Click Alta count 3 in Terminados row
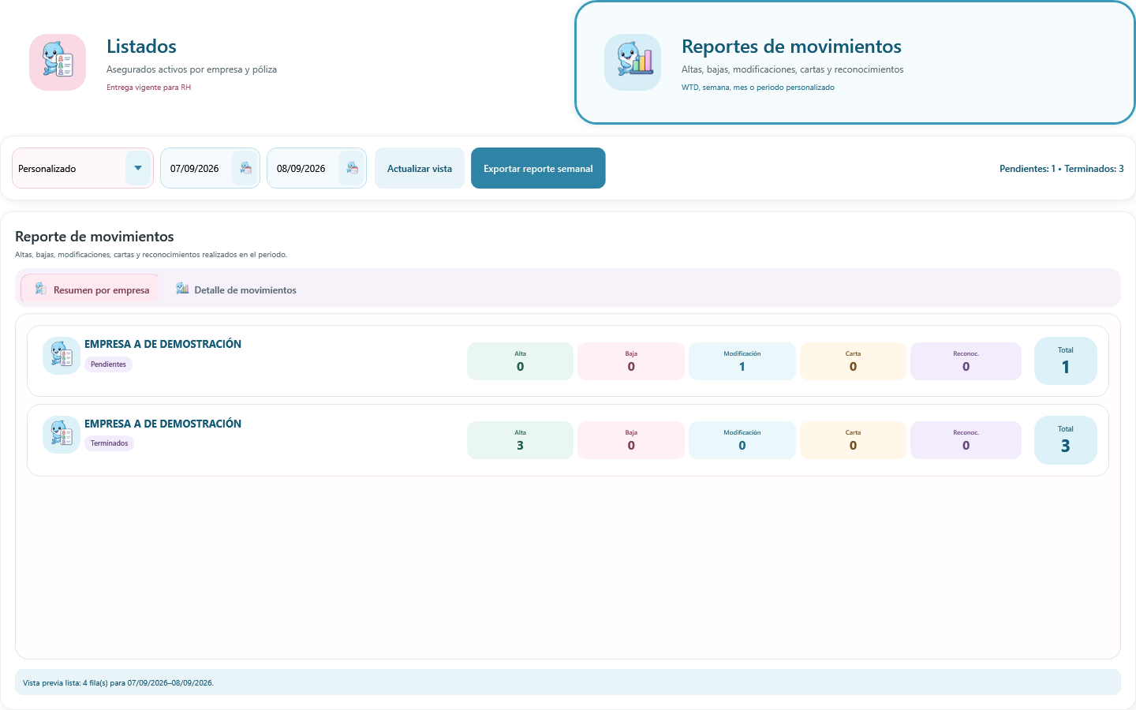This screenshot has height=710, width=1136. point(521,440)
